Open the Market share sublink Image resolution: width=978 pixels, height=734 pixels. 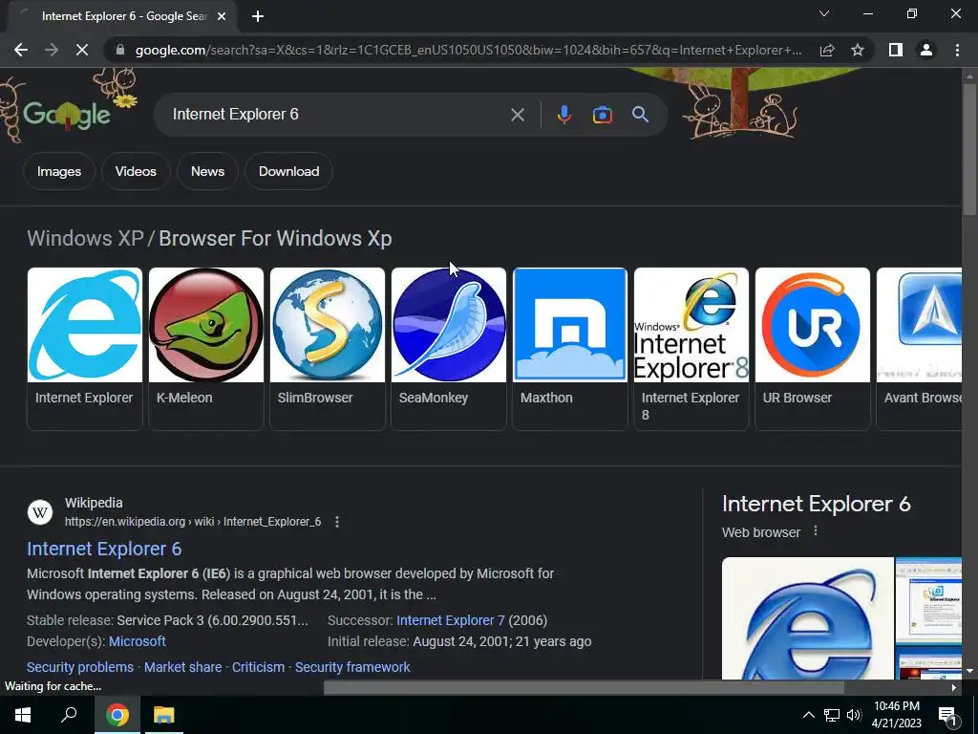pos(182,667)
